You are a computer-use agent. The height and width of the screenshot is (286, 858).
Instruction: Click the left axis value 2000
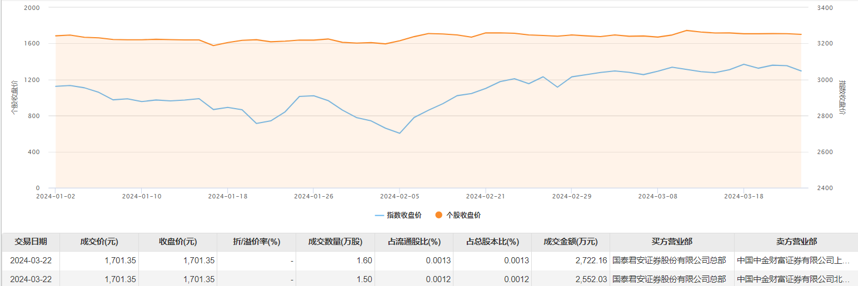(x=32, y=8)
